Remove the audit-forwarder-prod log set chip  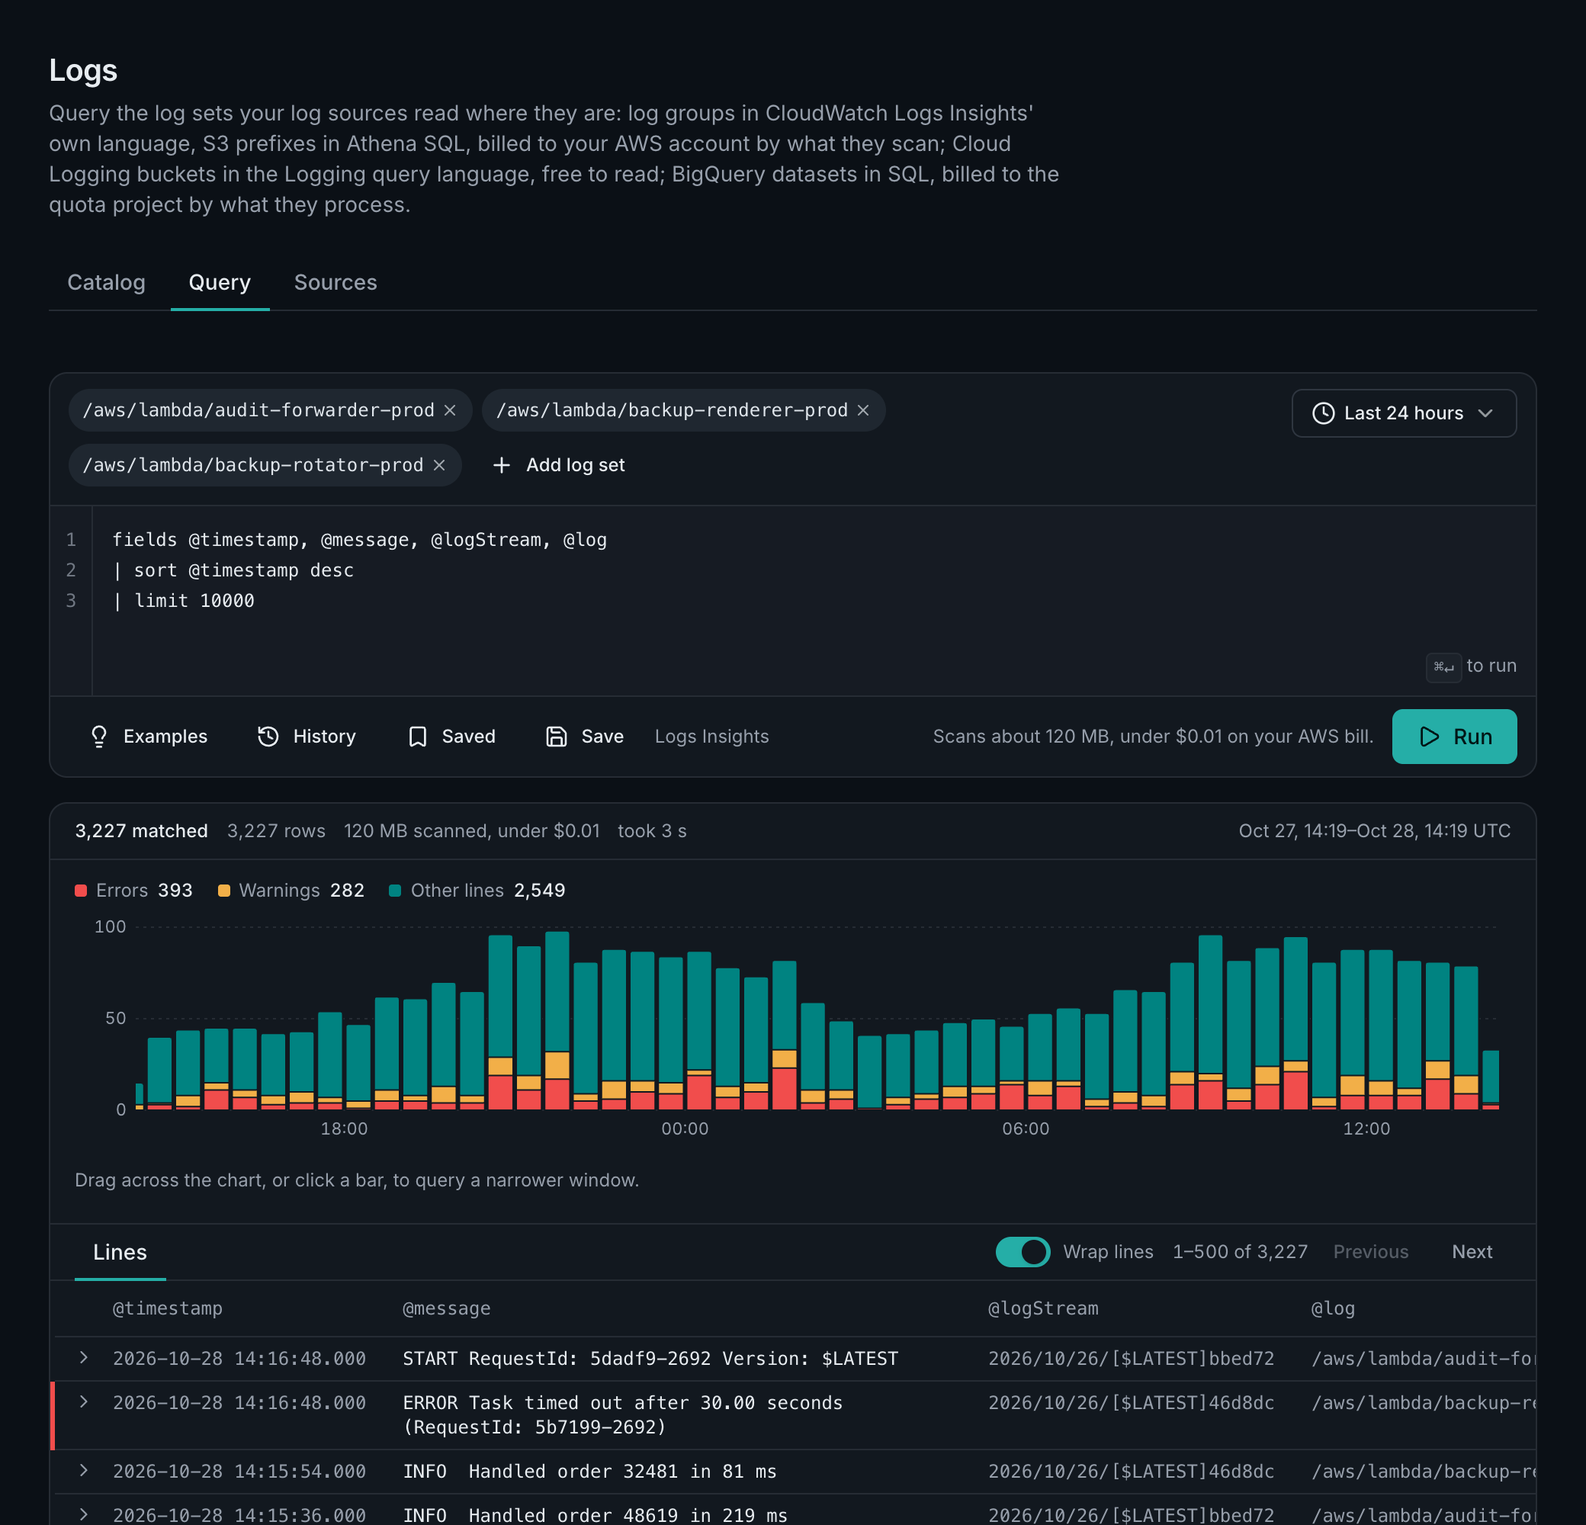tap(450, 410)
